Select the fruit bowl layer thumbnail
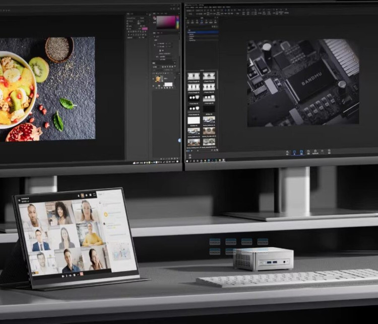378x324 pixels. [158, 79]
